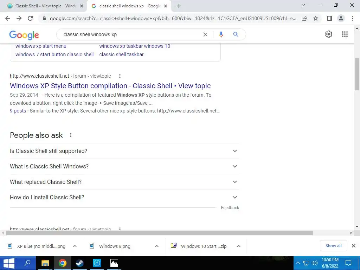View site information lock icon
This screenshot has width=360, height=270.
point(44,18)
